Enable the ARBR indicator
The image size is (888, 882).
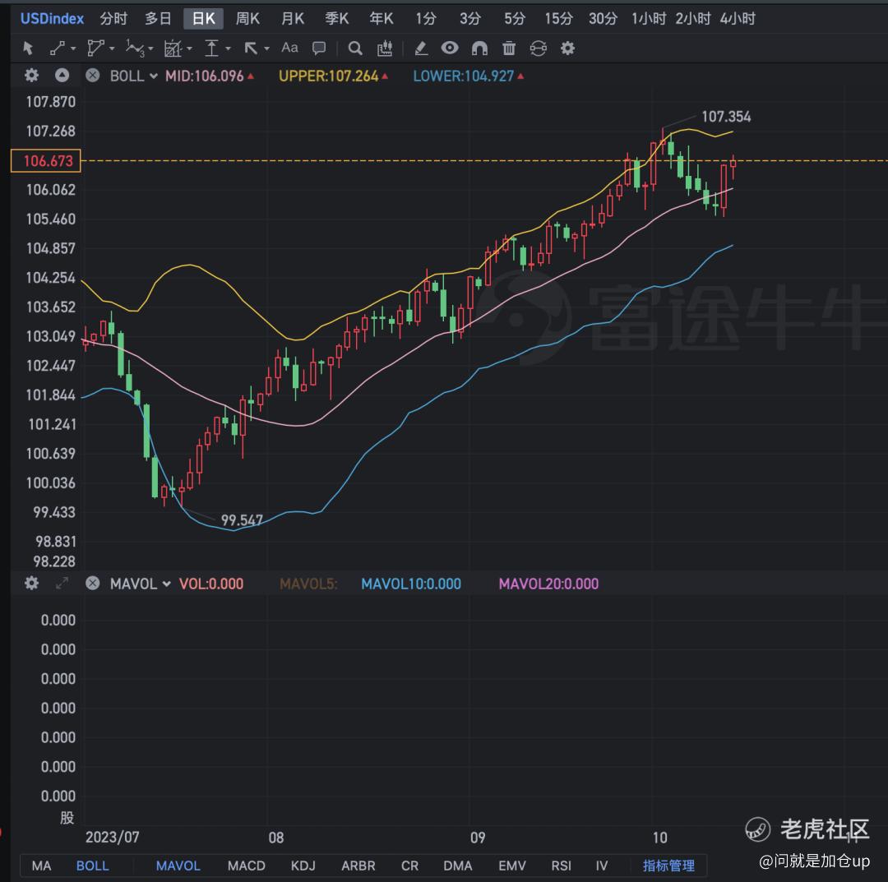(x=358, y=866)
